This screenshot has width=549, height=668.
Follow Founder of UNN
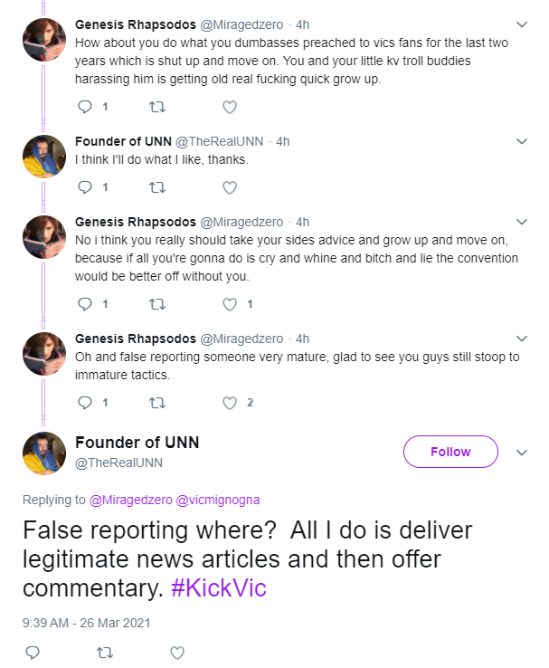click(450, 452)
